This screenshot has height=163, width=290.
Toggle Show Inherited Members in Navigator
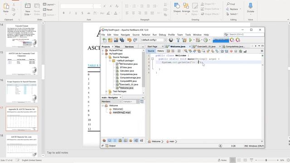pos(104,140)
